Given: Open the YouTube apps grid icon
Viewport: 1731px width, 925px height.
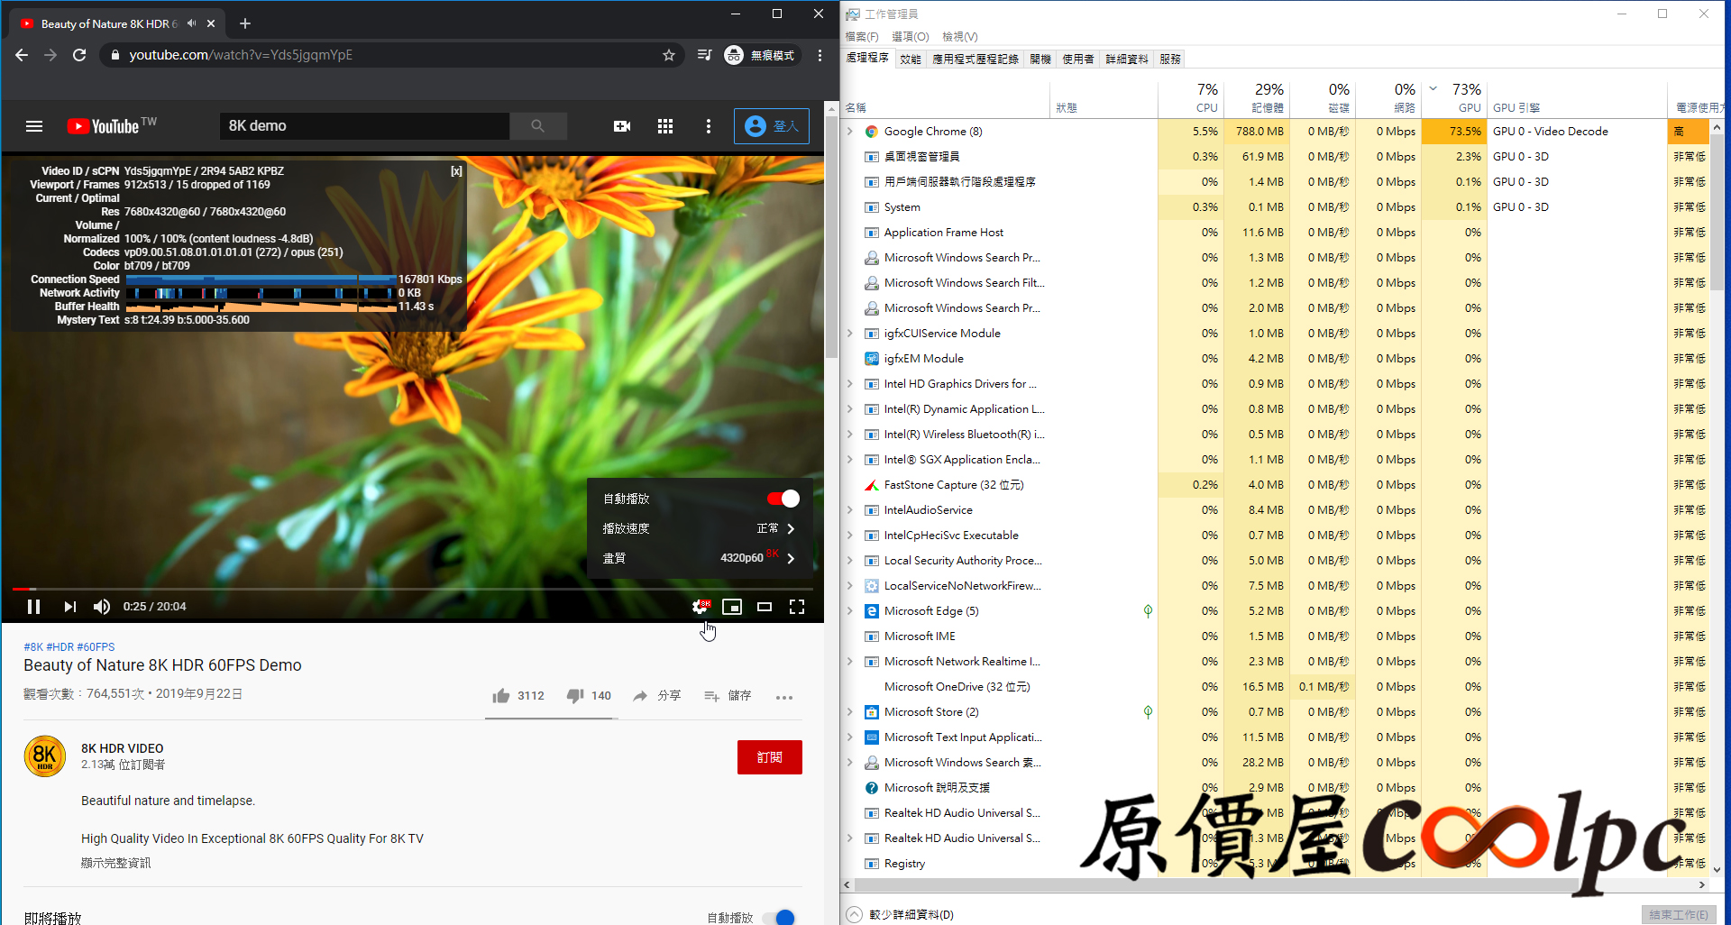Looking at the screenshot, I should point(665,126).
